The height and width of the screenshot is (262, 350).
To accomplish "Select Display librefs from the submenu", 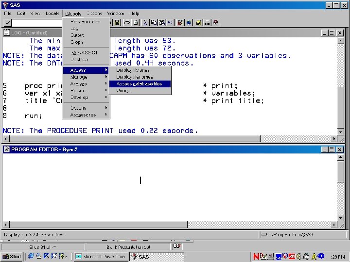I will 140,70.
